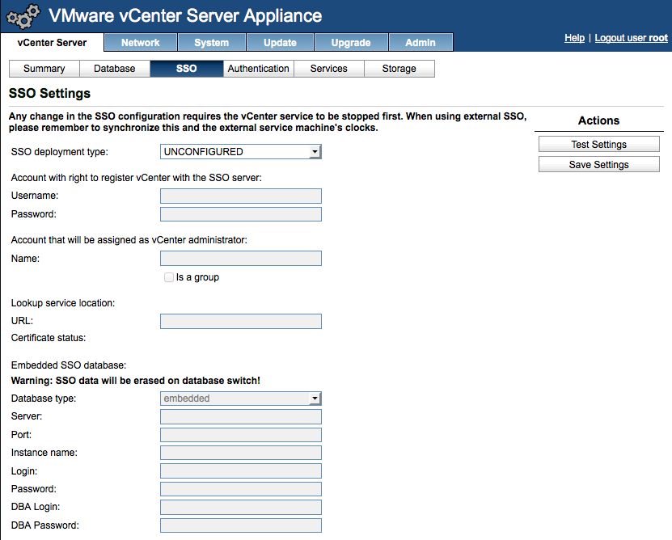
Task: Click the Save Settings button
Action: coord(598,165)
